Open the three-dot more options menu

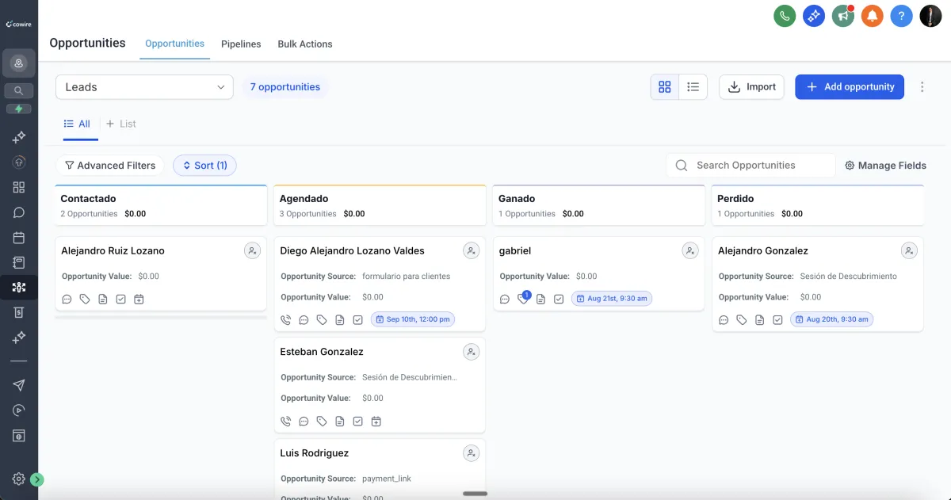click(922, 87)
